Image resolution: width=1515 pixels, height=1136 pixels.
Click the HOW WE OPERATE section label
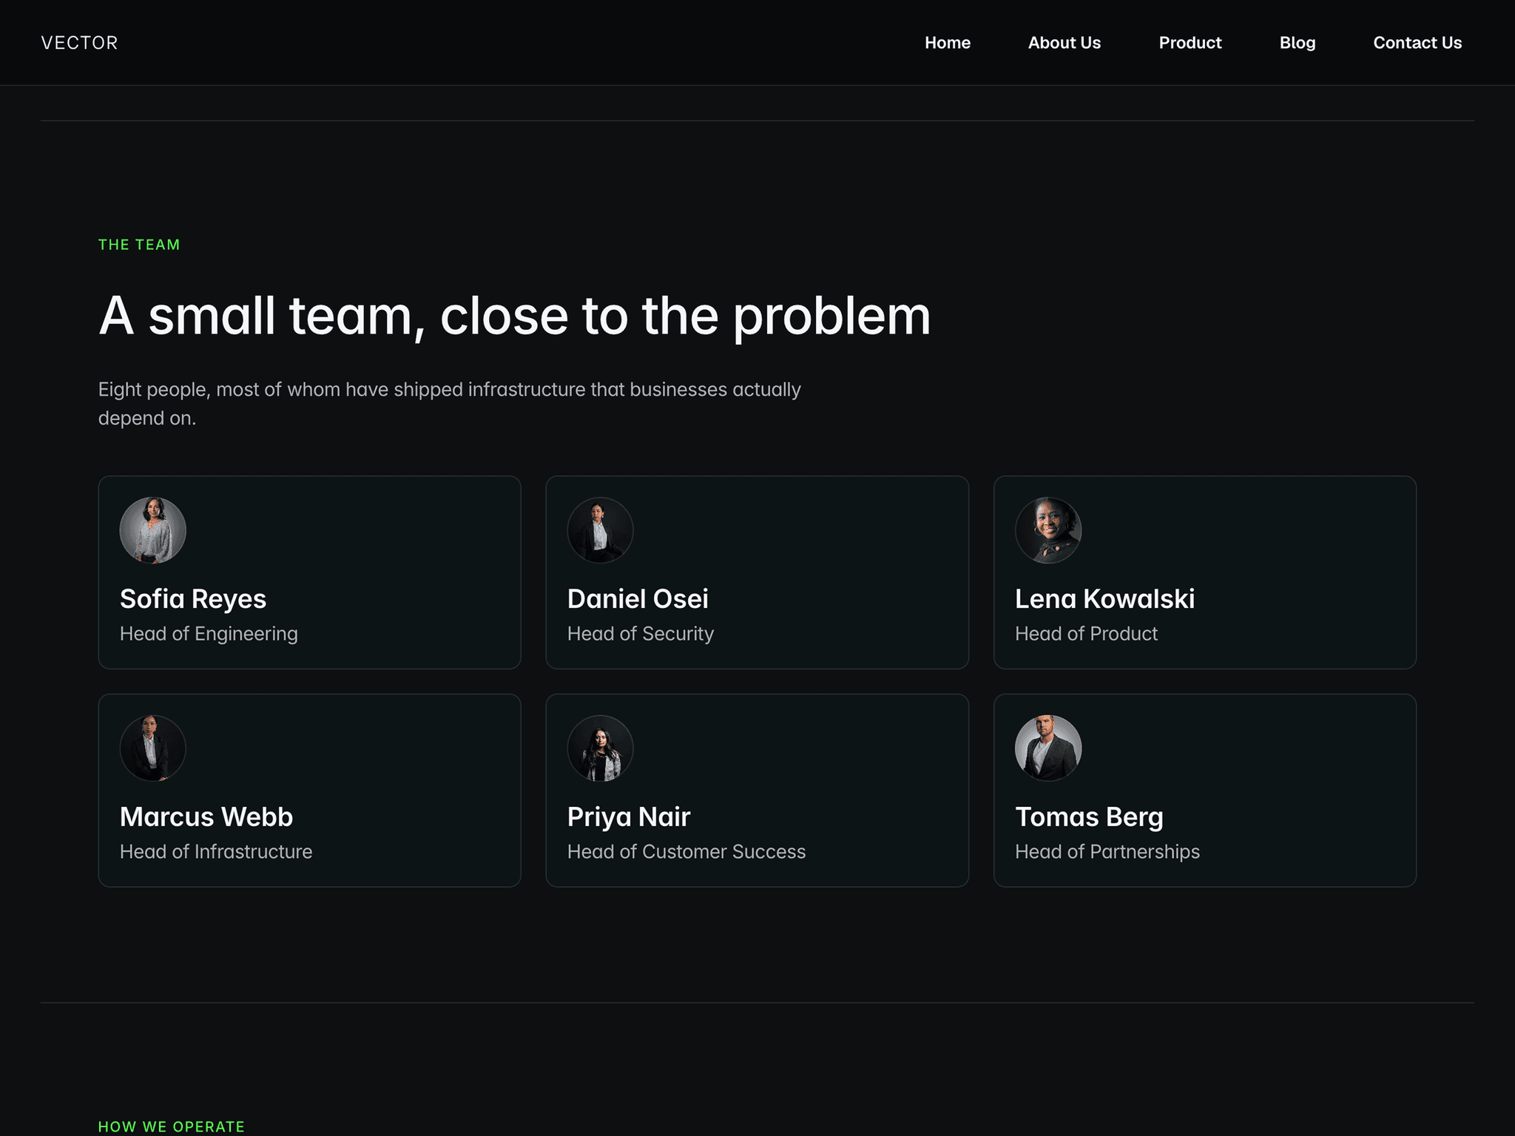(172, 1126)
